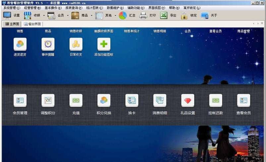Click the 商品 box icon in toolbar
266x162 pixels.
point(75,16)
